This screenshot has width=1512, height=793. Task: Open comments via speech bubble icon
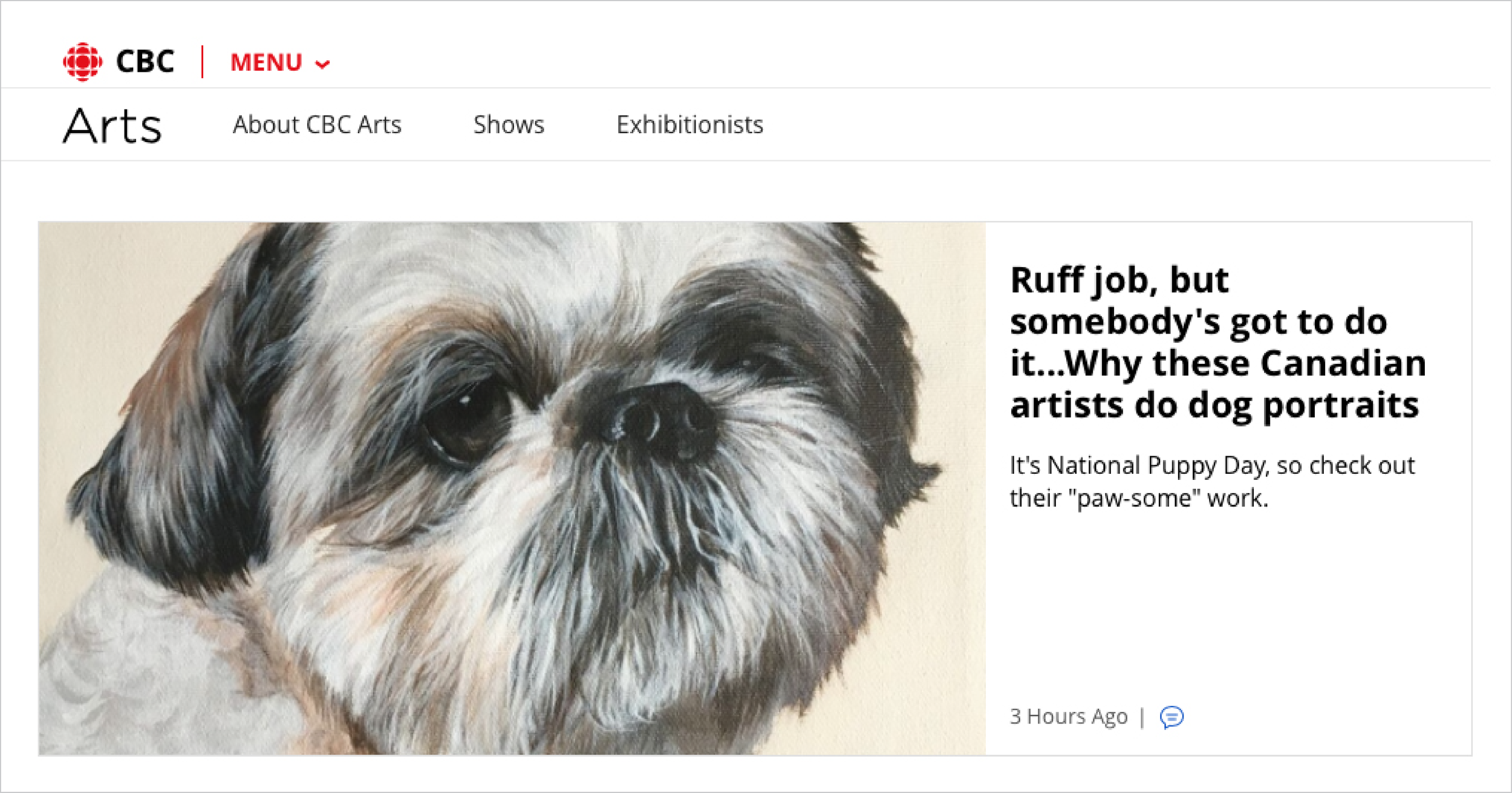pyautogui.click(x=1171, y=717)
